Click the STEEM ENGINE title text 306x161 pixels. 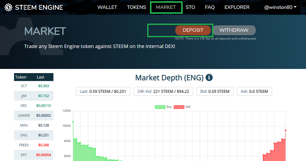click(x=39, y=7)
